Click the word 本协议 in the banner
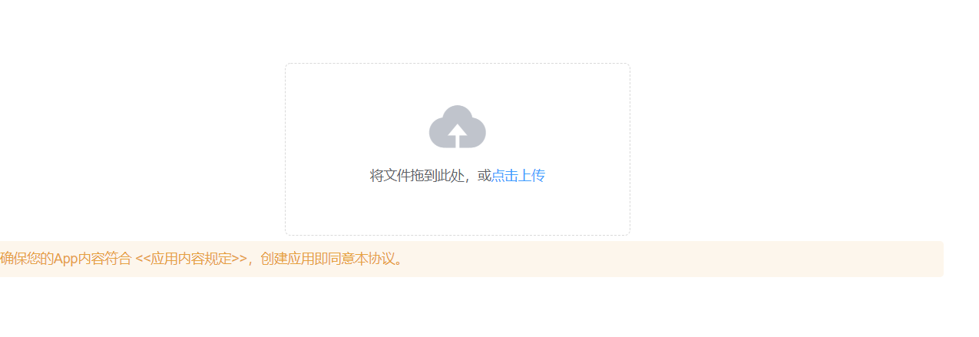979x337 pixels. click(372, 259)
